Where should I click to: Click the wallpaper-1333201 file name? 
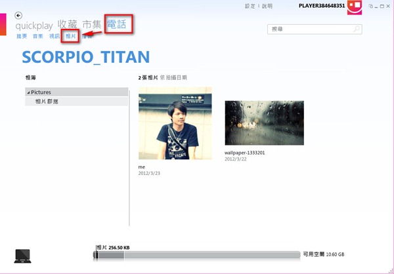click(x=244, y=153)
